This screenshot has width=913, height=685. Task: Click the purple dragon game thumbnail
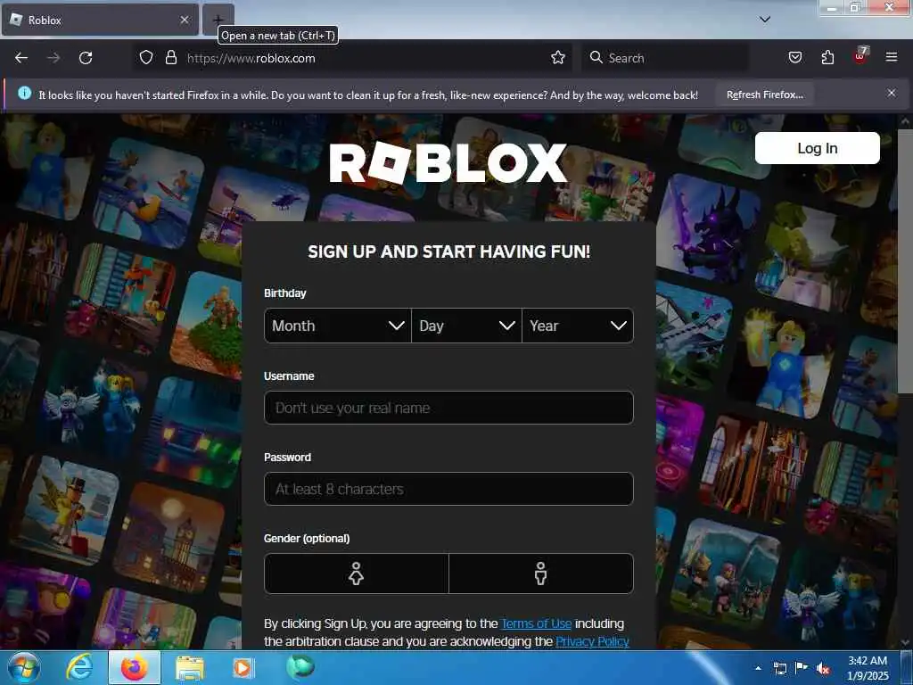(x=709, y=229)
